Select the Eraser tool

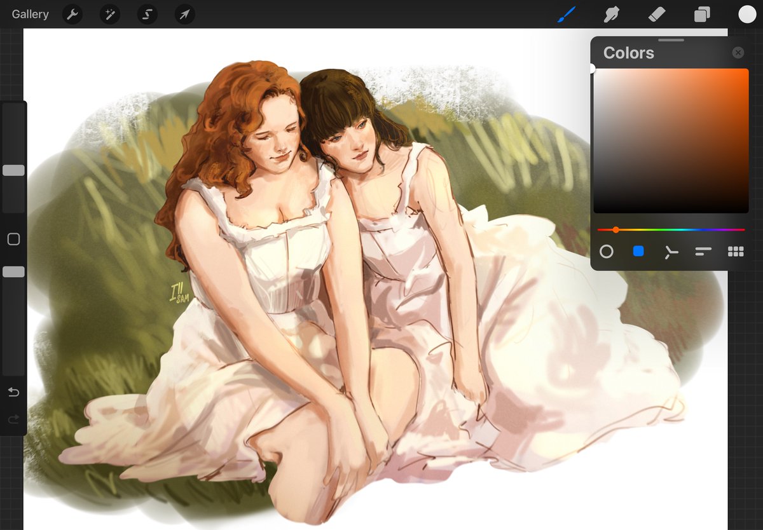(x=656, y=14)
